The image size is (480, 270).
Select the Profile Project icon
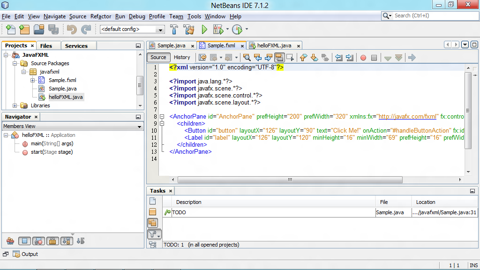pos(237,29)
